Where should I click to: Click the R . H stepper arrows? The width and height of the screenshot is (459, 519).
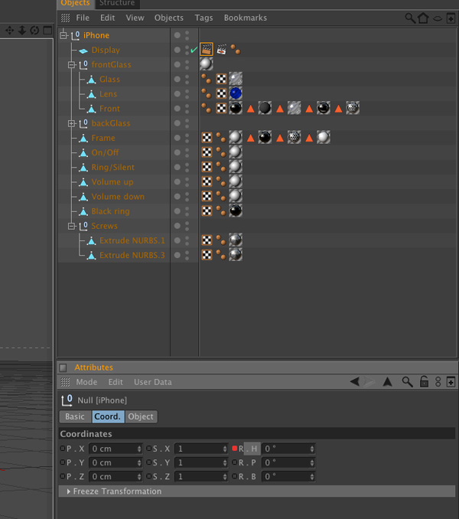312,449
